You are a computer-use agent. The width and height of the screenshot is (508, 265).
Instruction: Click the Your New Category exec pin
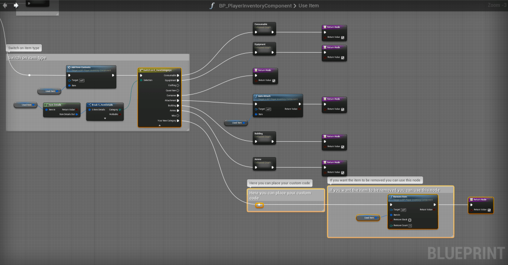(178, 120)
